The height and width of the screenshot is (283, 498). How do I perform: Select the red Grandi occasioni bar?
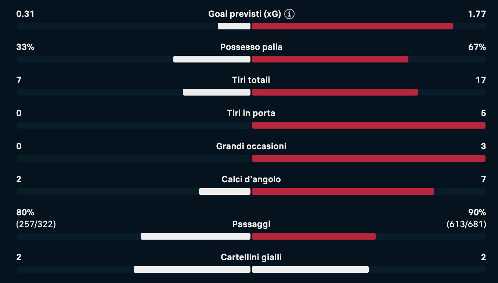click(368, 158)
